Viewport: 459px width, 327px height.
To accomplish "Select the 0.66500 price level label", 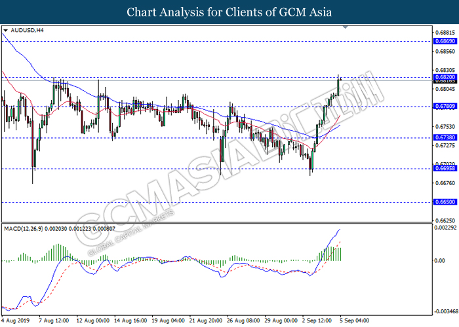I will [445, 201].
